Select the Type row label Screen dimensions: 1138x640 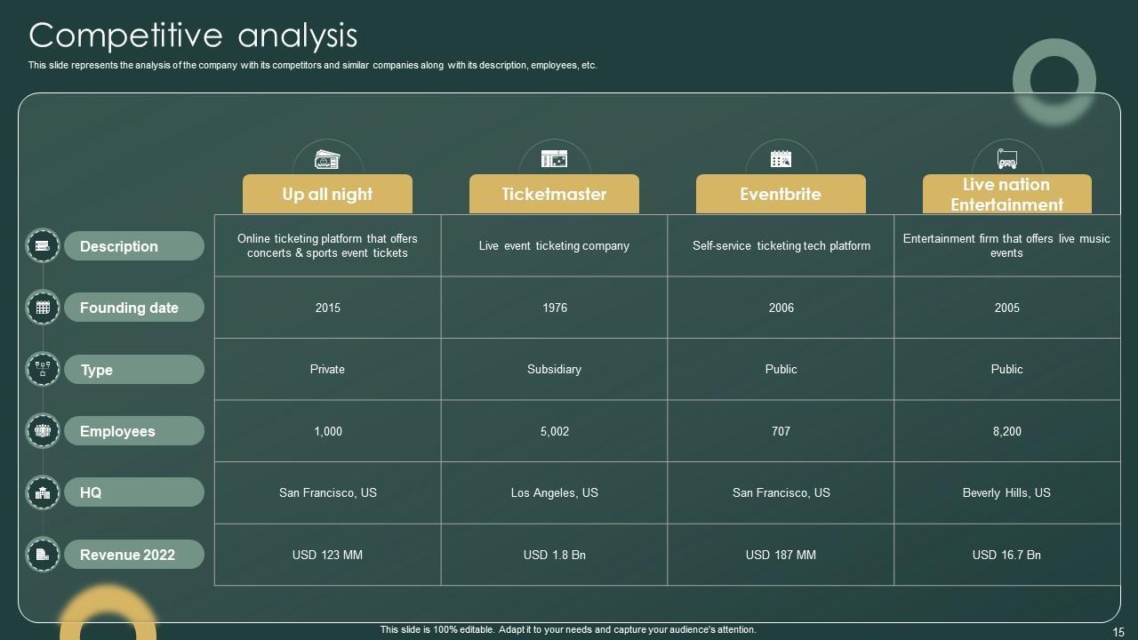point(134,370)
